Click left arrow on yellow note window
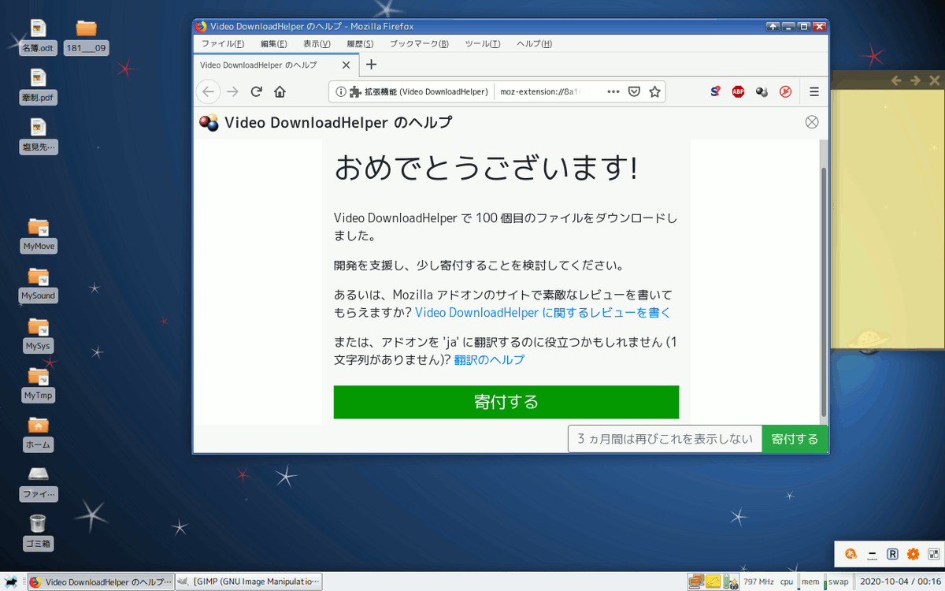Viewport: 945px width, 591px height. 896,80
